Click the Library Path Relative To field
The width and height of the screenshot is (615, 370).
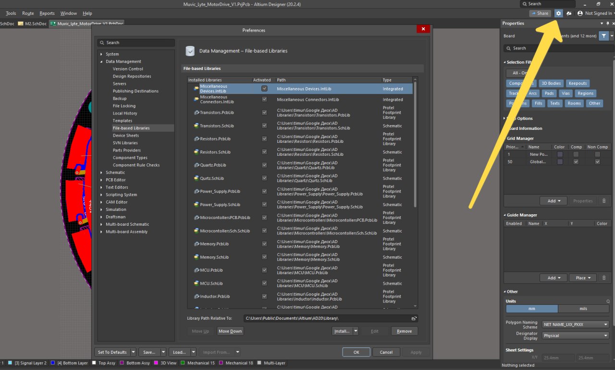tap(331, 318)
